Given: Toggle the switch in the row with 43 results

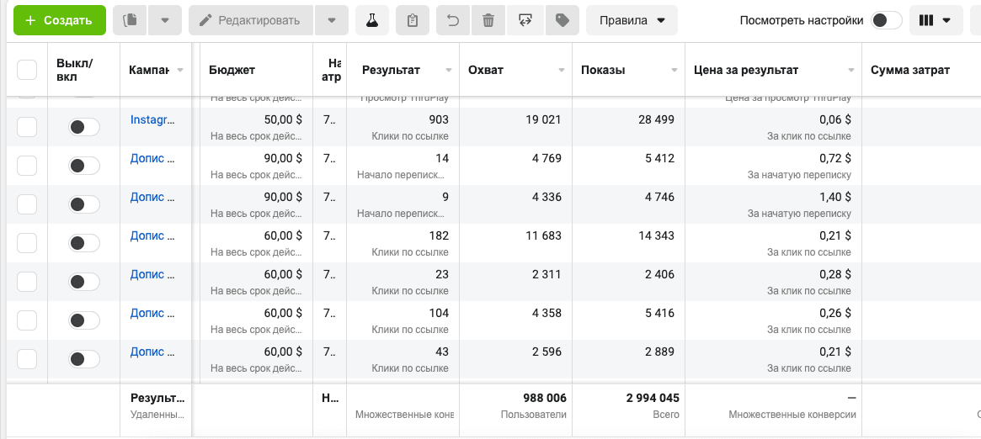Looking at the screenshot, I should click(x=84, y=360).
